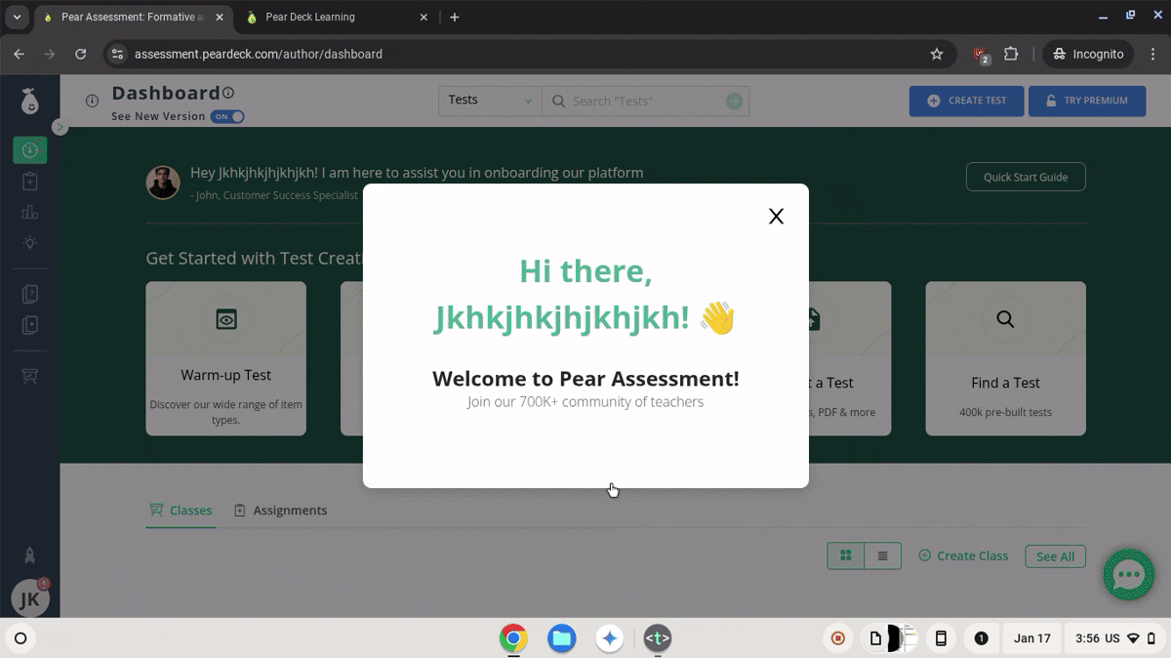Open the chat support bubble
This screenshot has height=658, width=1171.
click(1129, 575)
